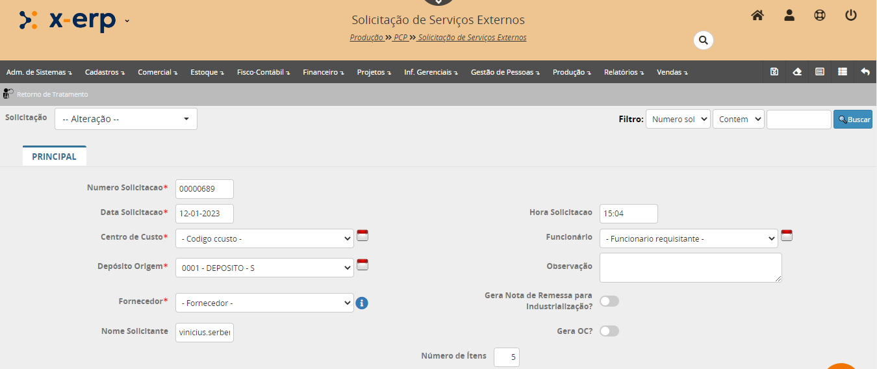Image resolution: width=877 pixels, height=369 pixels.
Task: Open the user profile icon
Action: [x=789, y=16]
